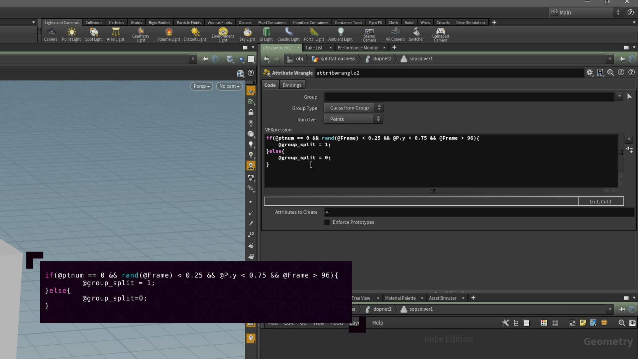This screenshot has height=359, width=638.
Task: Add a Sky Light from the shelf
Action: 247,33
